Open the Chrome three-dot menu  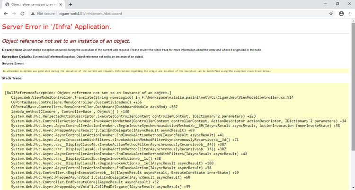click(350, 14)
